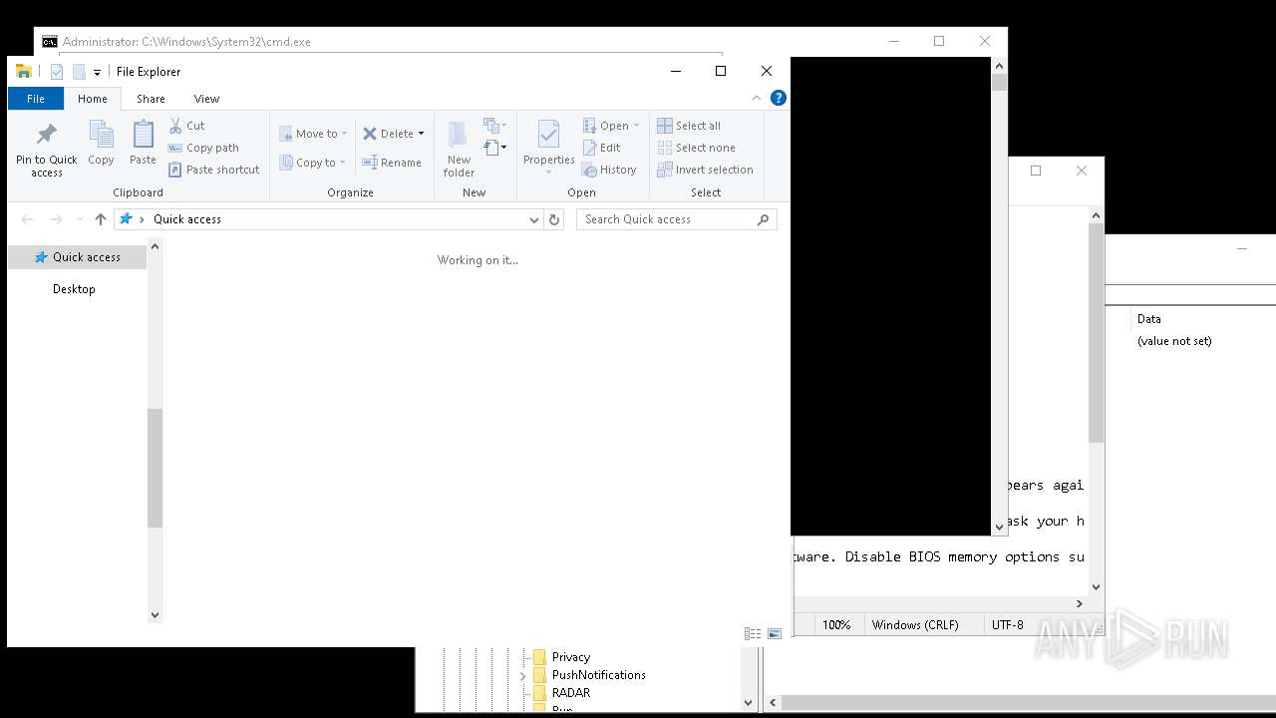Click Copy path in Clipboard group
Image resolution: width=1276 pixels, height=718 pixels.
[x=203, y=148]
